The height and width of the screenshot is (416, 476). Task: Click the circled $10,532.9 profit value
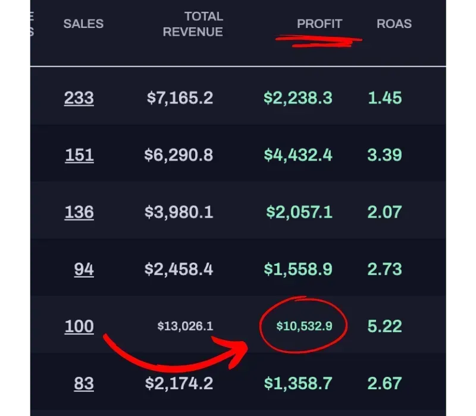pyautogui.click(x=304, y=326)
